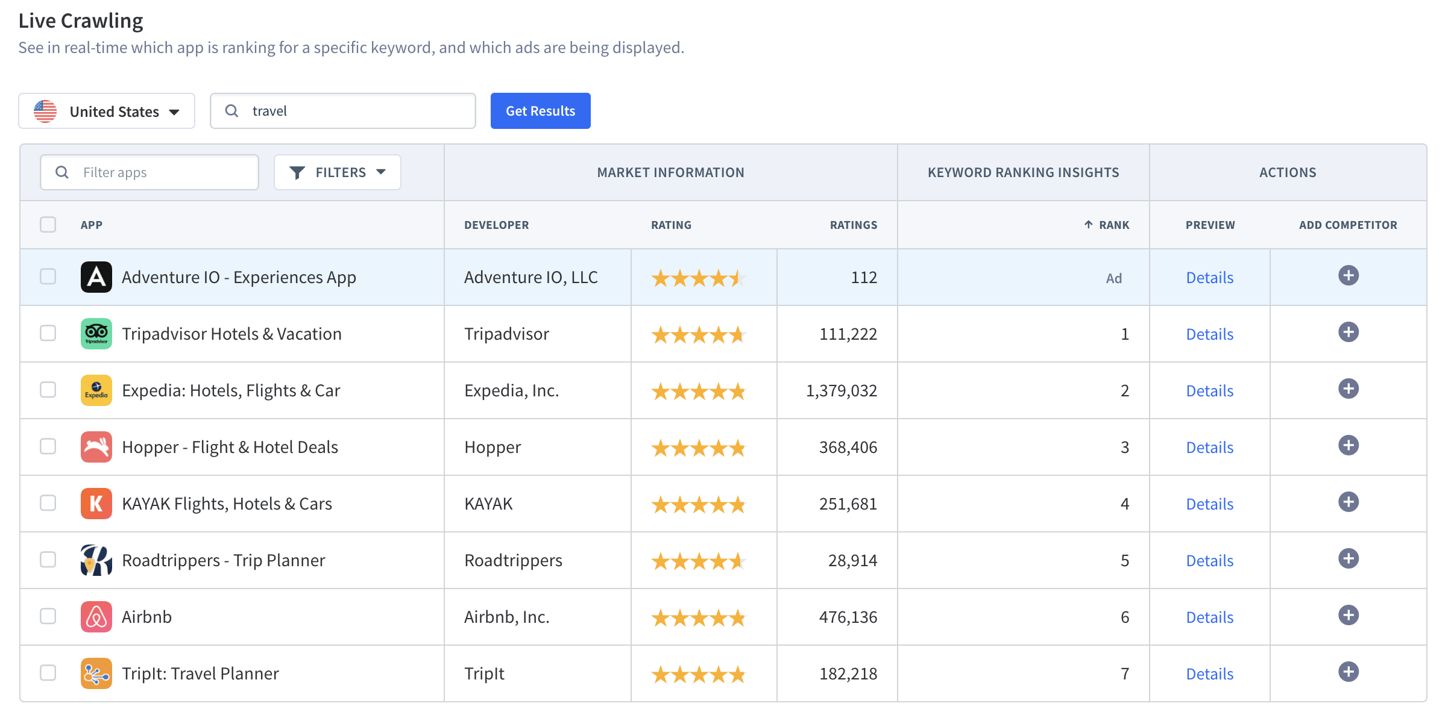The height and width of the screenshot is (718, 1448).
Task: Open Details for KAYAK
Action: click(x=1210, y=504)
